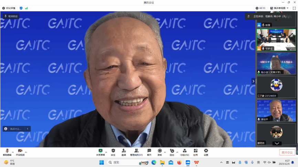Click the red 离开会议 leave button
298x167 pixels.
(x=287, y=152)
